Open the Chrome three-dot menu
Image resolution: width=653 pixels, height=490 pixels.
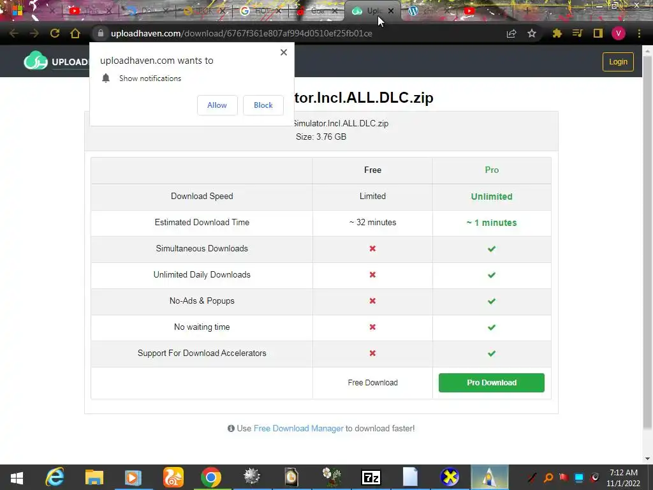point(639,33)
